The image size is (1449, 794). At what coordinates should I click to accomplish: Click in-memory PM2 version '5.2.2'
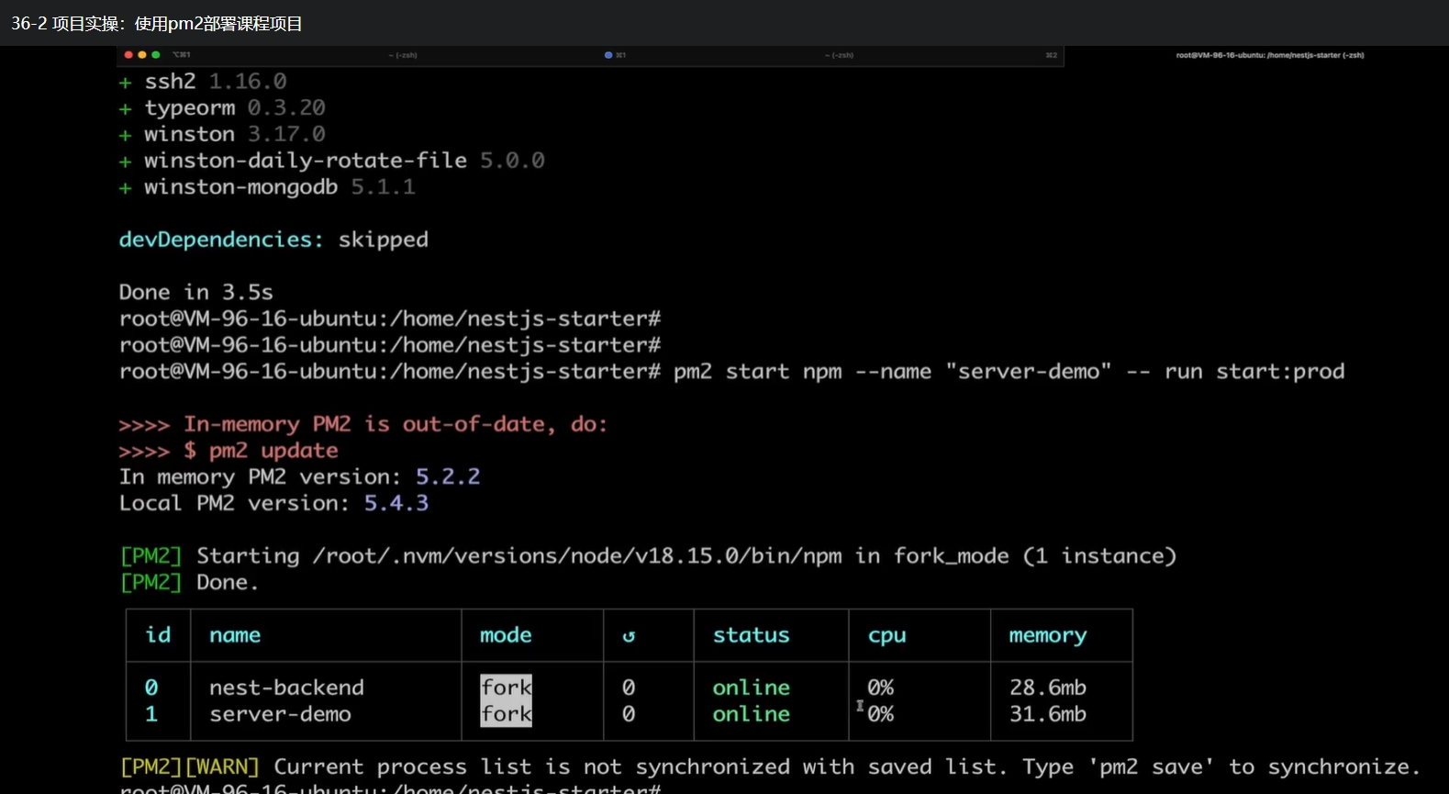[x=448, y=476]
